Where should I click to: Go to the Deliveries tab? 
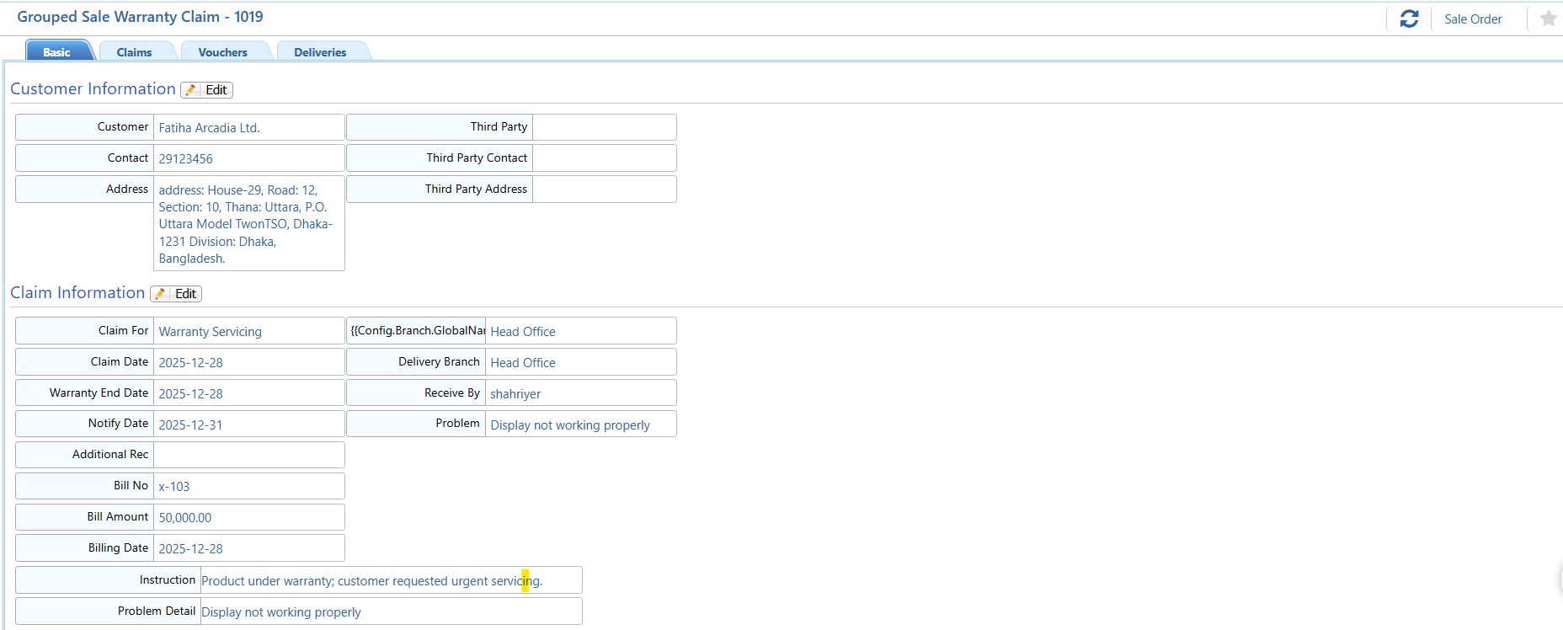click(320, 52)
